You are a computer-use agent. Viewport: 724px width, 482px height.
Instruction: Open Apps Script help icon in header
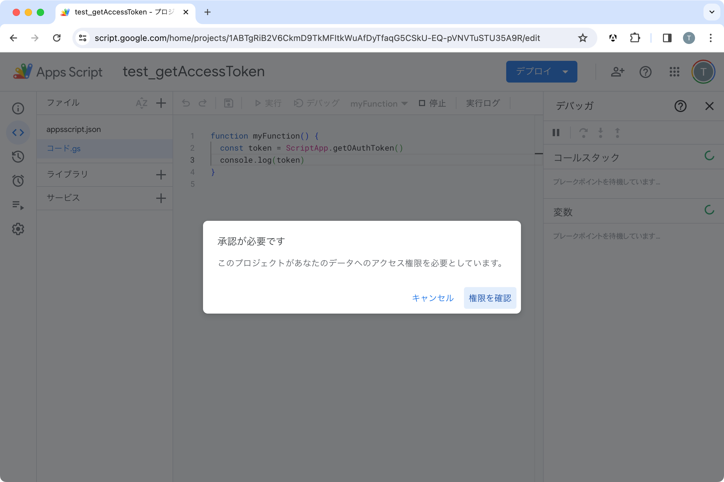(x=645, y=72)
